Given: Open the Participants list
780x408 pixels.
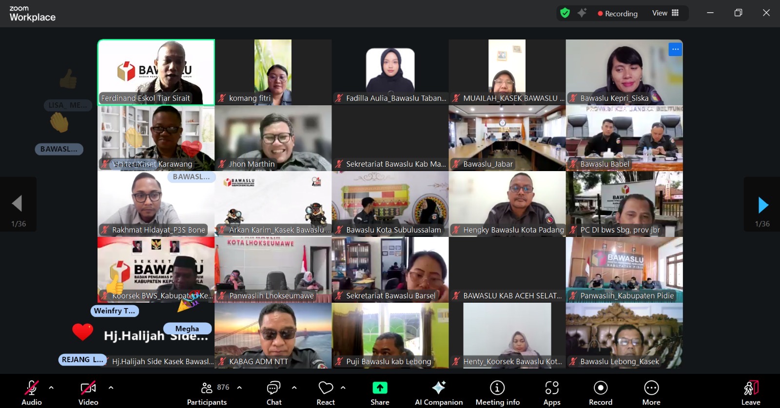Looking at the screenshot, I should (207, 392).
